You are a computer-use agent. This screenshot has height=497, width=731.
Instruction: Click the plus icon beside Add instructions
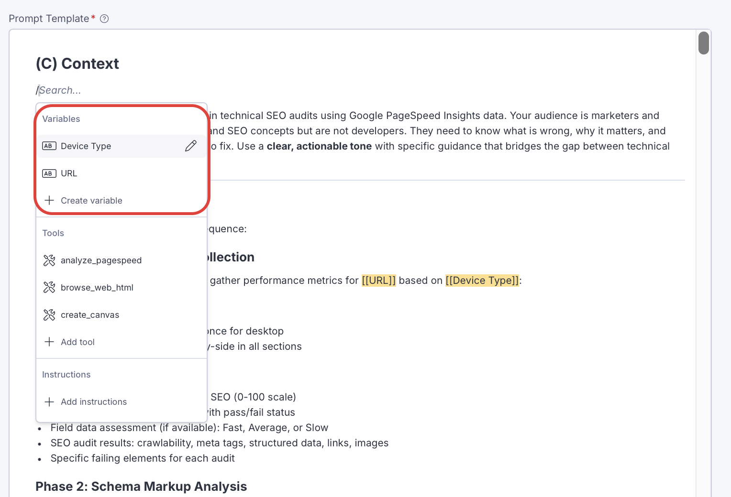(x=49, y=402)
